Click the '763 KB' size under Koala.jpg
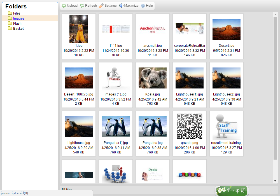 153,104
